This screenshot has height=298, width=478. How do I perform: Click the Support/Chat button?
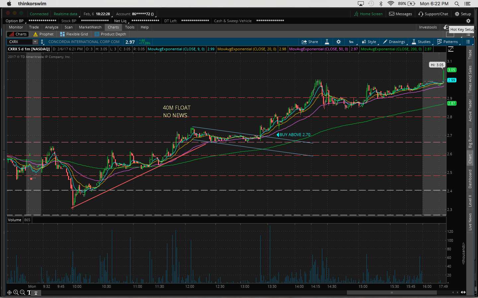coord(433,14)
